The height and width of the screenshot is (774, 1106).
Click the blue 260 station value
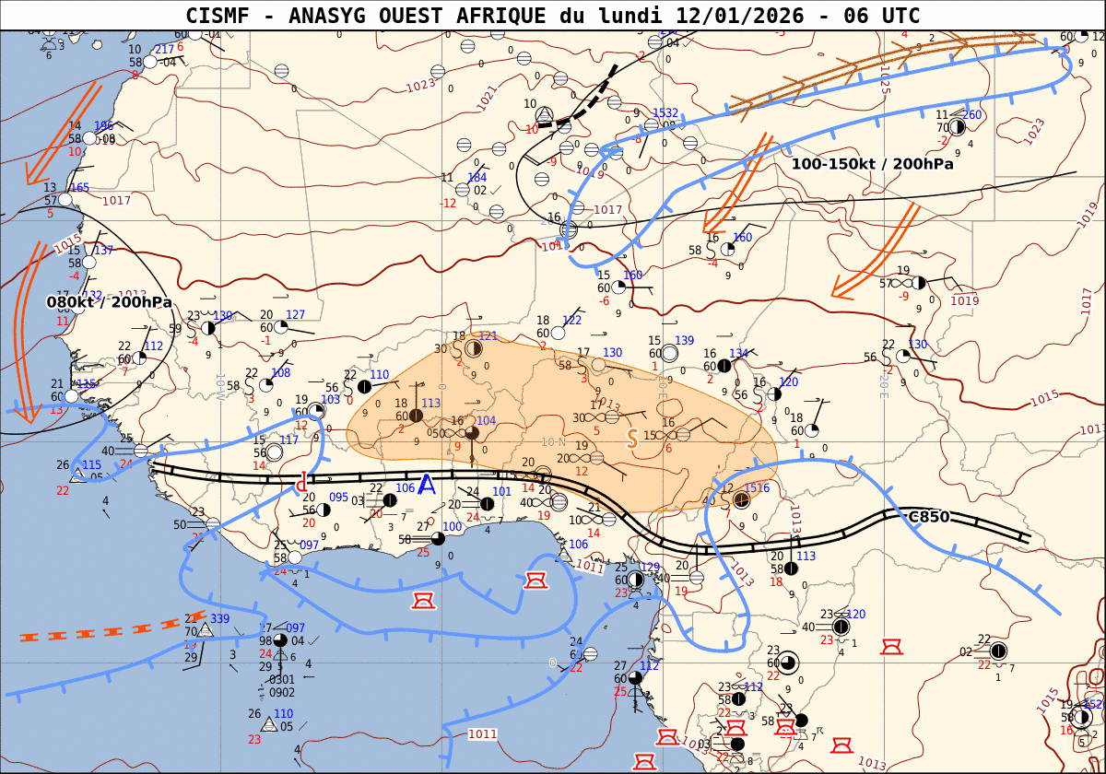972,115
